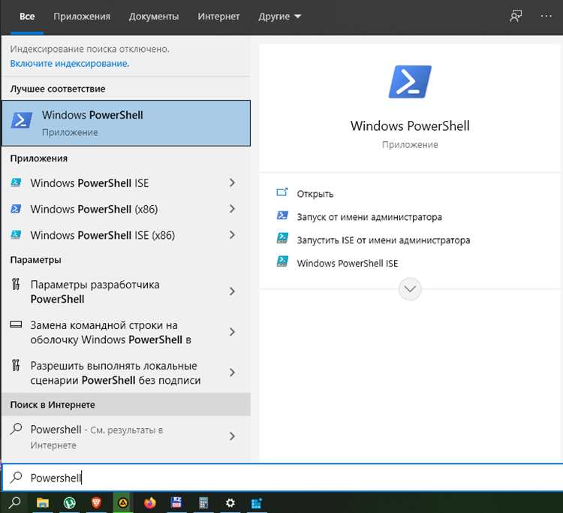Viewport: 563px width, 513px height.
Task: Open File Explorer from the taskbar
Action: pos(42,503)
